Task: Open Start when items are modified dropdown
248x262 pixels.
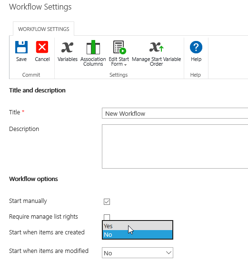Action: (138, 253)
